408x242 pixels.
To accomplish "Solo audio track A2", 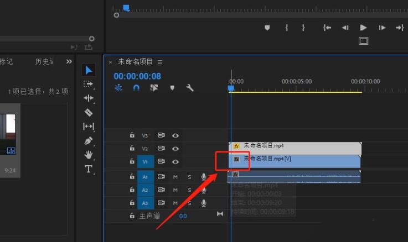I will click(x=189, y=190).
